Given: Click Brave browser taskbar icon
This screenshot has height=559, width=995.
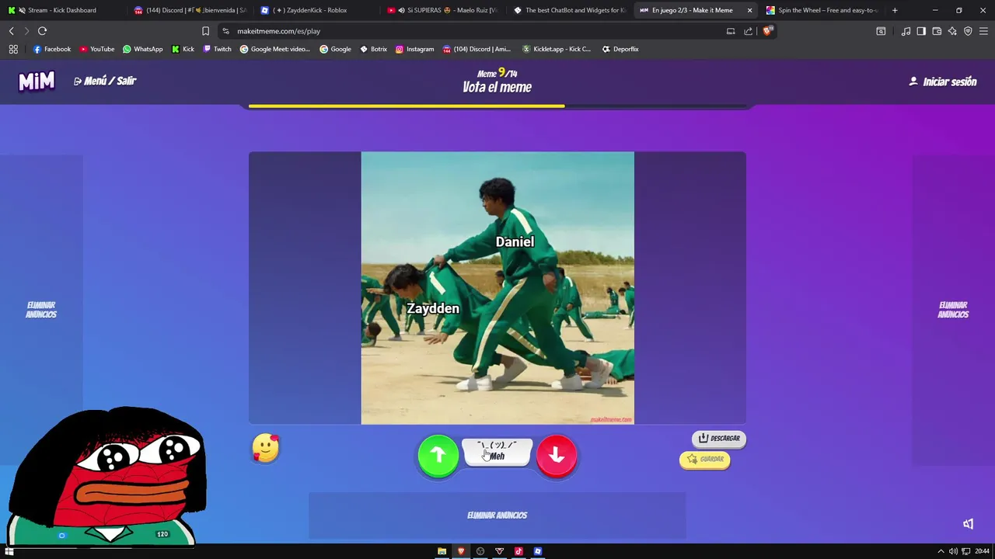Looking at the screenshot, I should 461,551.
